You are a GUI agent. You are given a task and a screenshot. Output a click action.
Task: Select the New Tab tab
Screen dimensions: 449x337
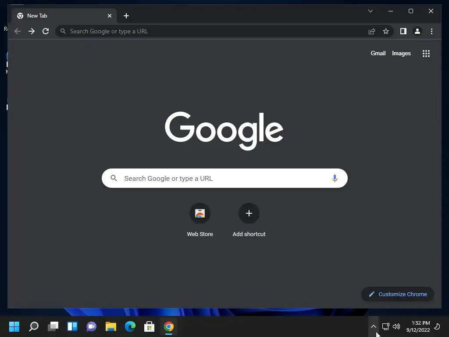(x=64, y=16)
